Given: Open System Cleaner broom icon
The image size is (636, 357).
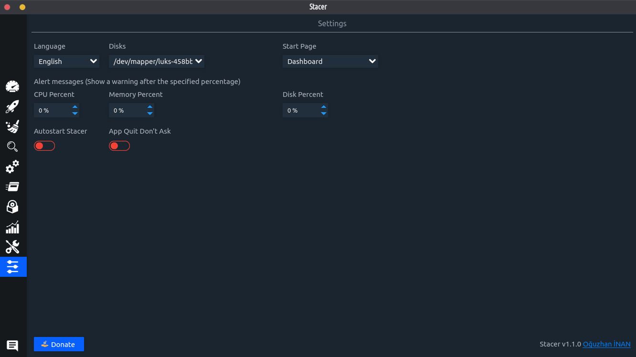Looking at the screenshot, I should [12, 126].
